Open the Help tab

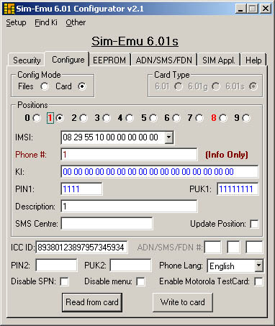click(253, 60)
